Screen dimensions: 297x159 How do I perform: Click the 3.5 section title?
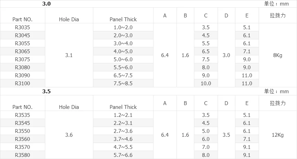coord(46,92)
